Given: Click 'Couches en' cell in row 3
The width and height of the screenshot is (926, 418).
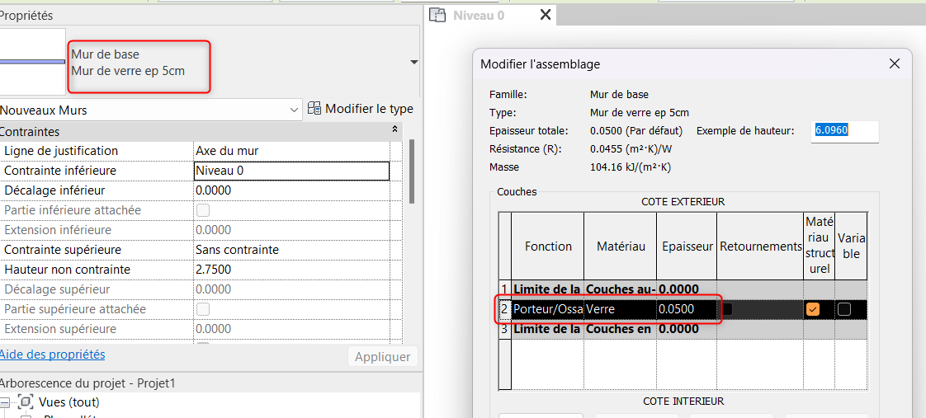Looking at the screenshot, I should [620, 329].
